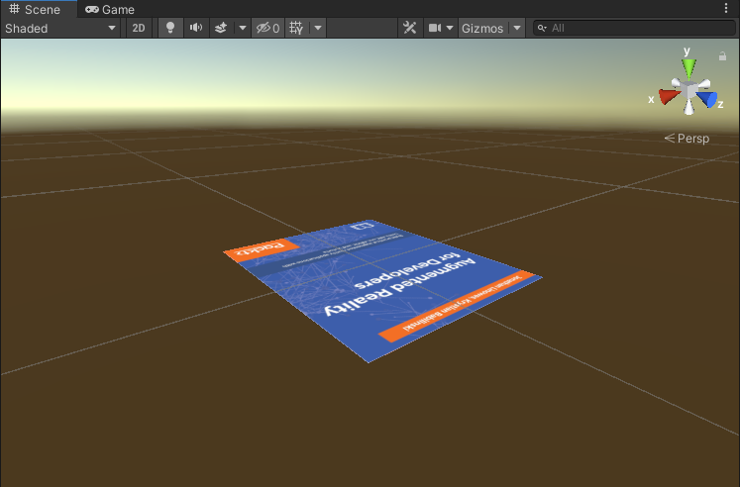Viewport: 740px width, 487px height.
Task: Click the scene camera icon
Action: [435, 29]
